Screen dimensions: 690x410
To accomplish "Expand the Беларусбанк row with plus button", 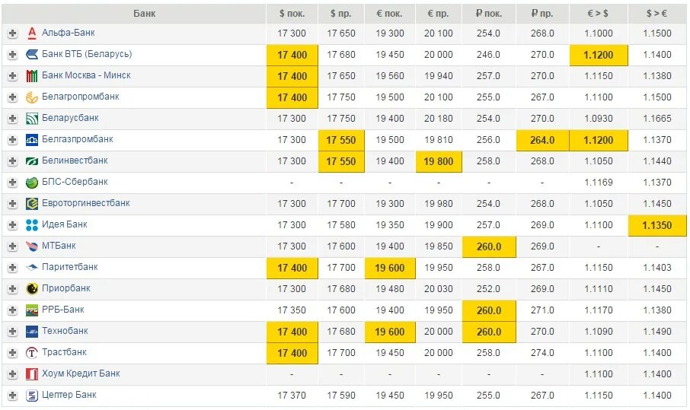I will pos(12,119).
